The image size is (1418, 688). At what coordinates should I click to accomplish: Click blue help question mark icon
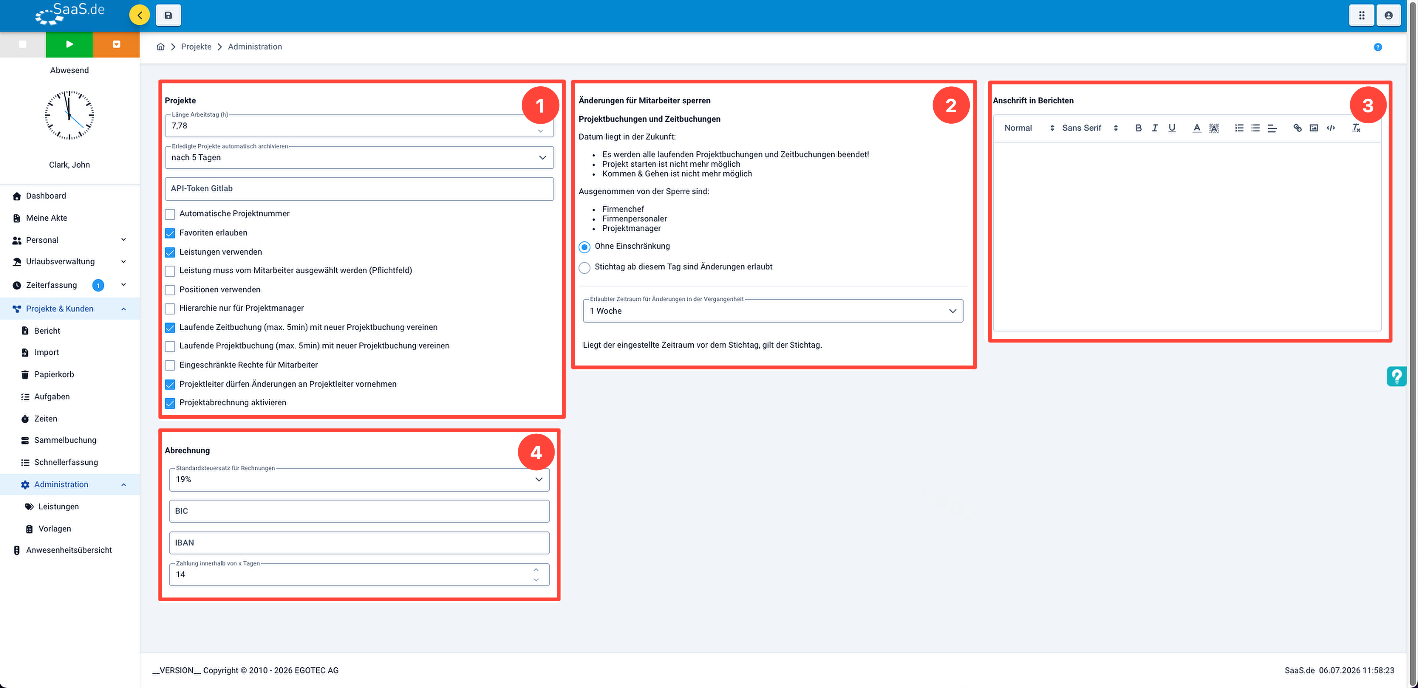point(1378,47)
